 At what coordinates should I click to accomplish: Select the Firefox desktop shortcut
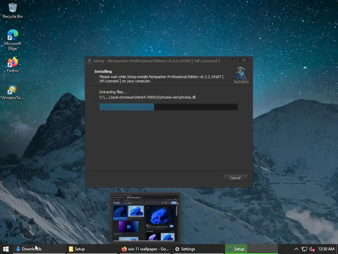[13, 65]
